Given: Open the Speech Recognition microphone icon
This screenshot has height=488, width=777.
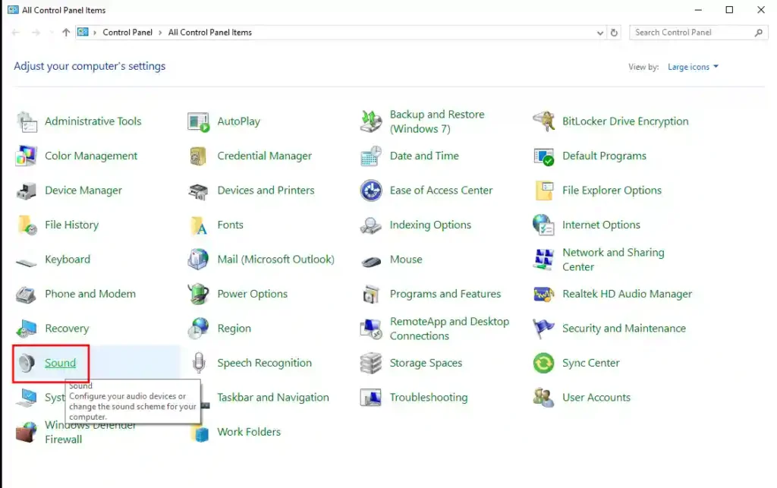Looking at the screenshot, I should [x=199, y=363].
